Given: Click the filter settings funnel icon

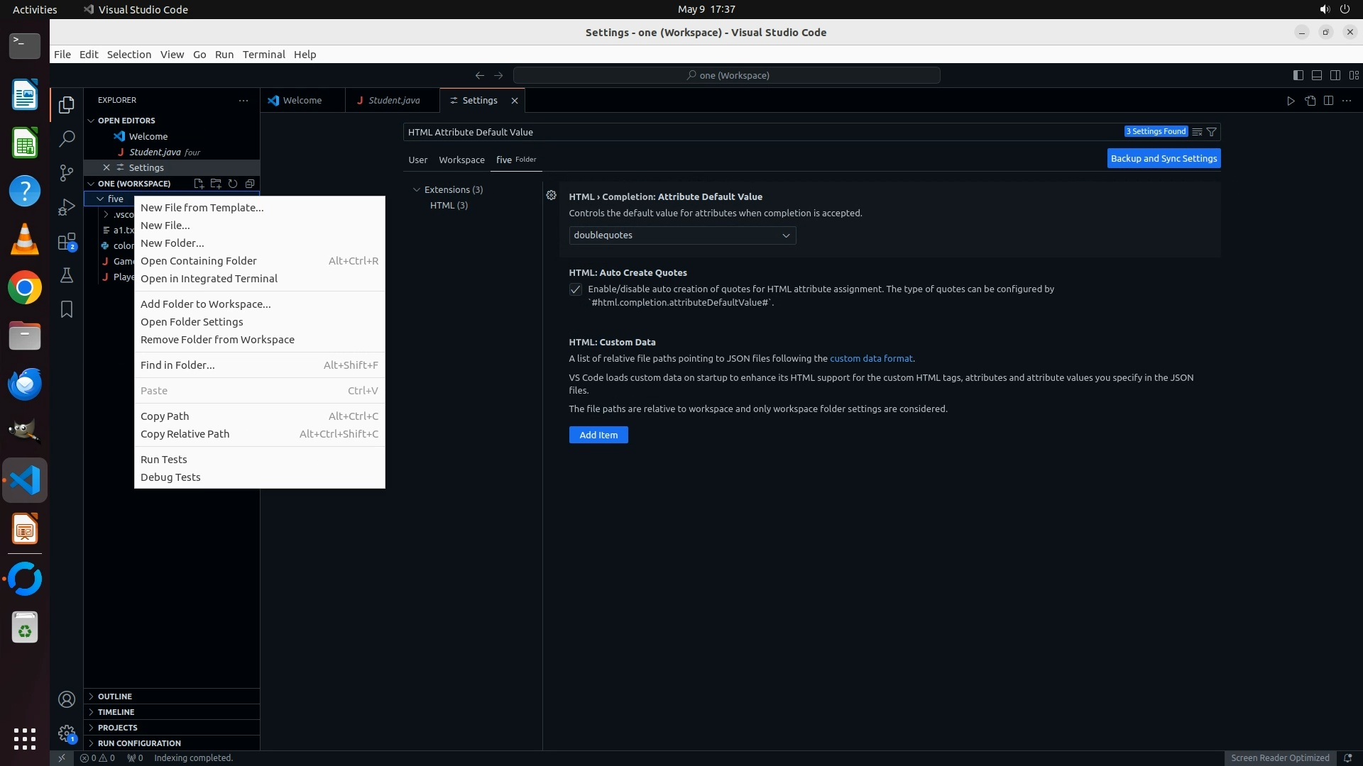Looking at the screenshot, I should pos(1212,132).
